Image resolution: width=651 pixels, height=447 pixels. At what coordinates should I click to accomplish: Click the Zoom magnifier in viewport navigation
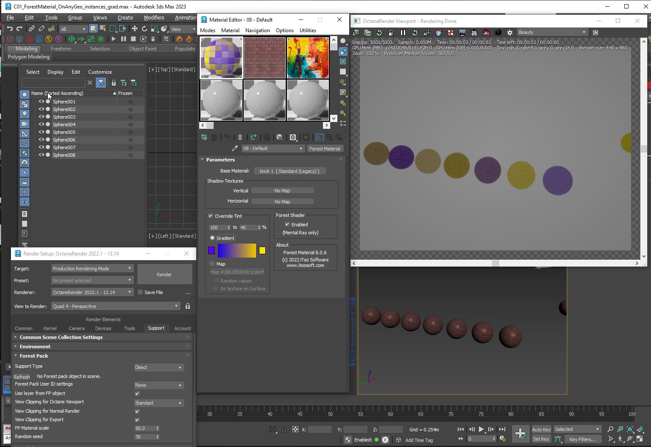click(610, 429)
